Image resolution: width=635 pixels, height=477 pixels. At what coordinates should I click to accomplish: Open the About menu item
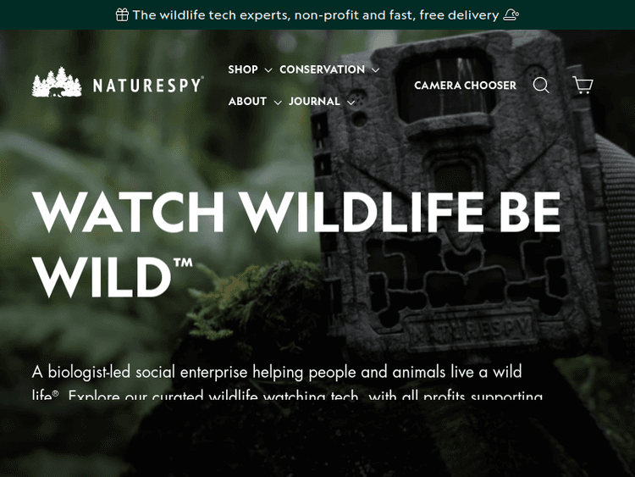(247, 102)
